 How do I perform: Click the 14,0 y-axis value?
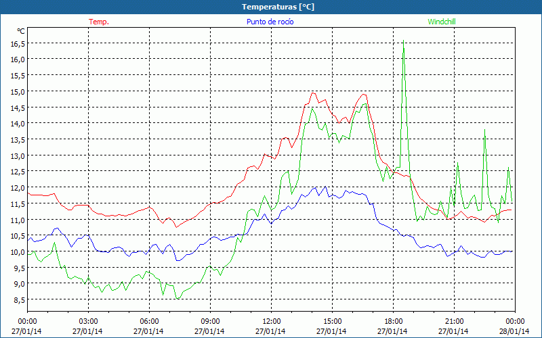18,124
